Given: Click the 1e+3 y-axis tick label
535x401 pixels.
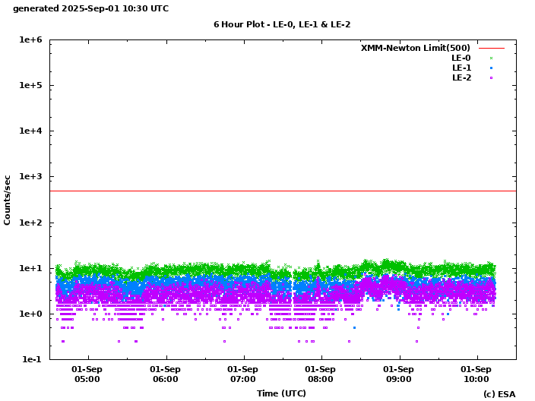Looking at the screenshot, I should [30, 177].
